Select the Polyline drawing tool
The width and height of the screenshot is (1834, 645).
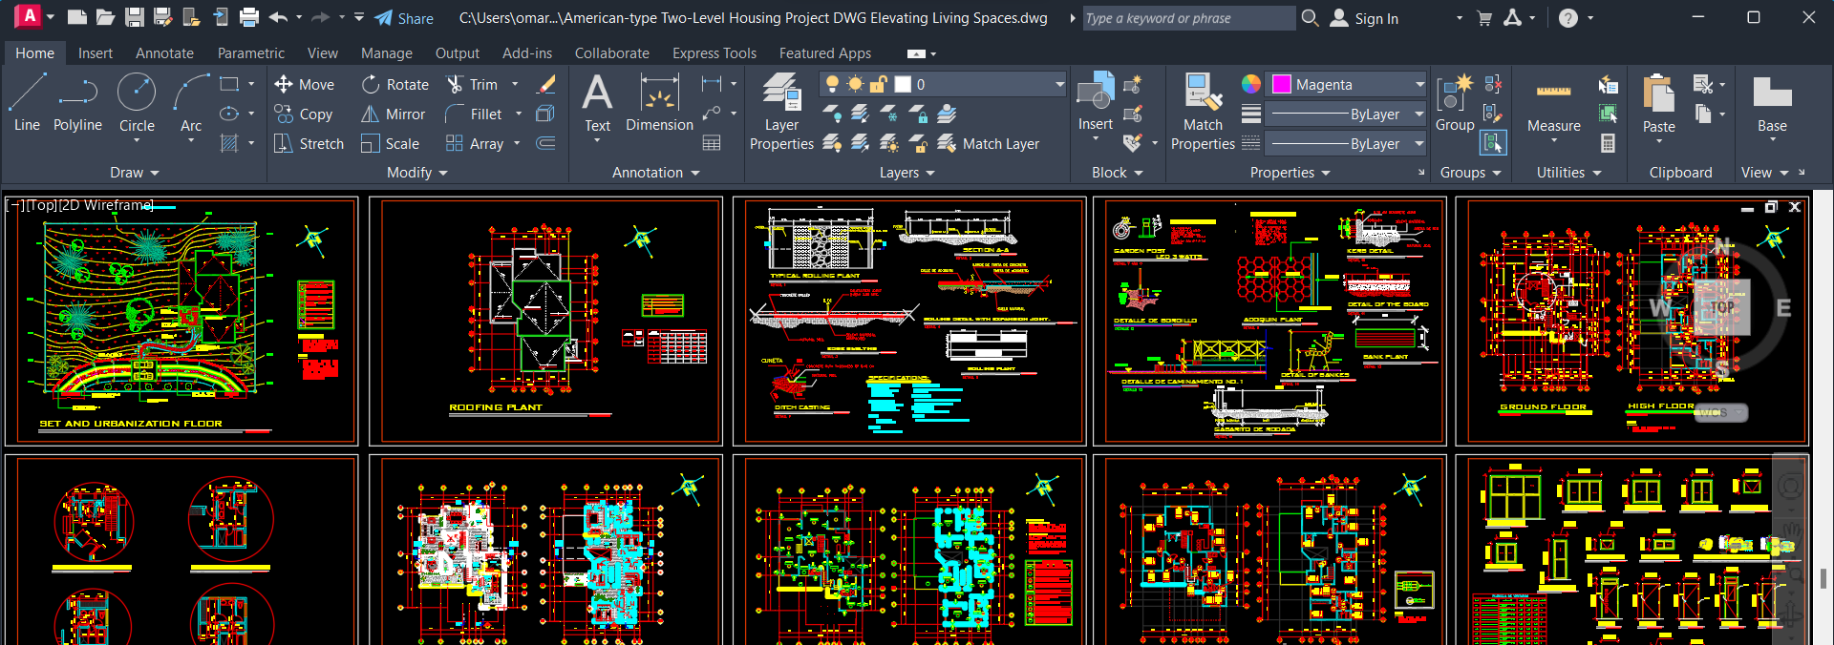tap(77, 103)
